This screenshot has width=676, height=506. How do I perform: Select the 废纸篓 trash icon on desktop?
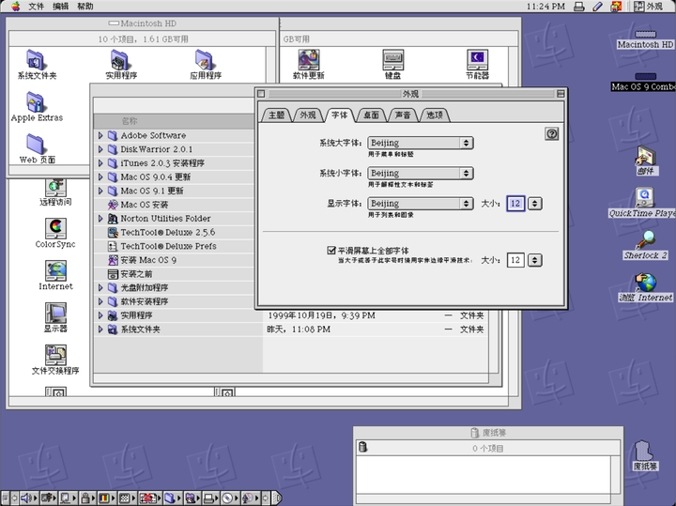[x=645, y=451]
